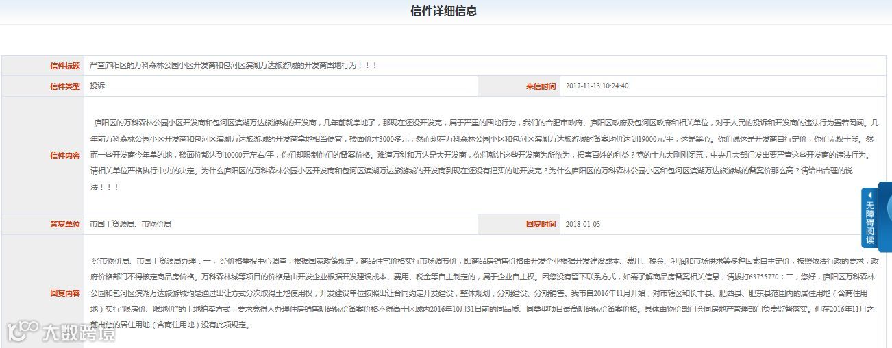The image size is (892, 348).
Task: Click the 答复单位 row label
Action: pyautogui.click(x=65, y=224)
